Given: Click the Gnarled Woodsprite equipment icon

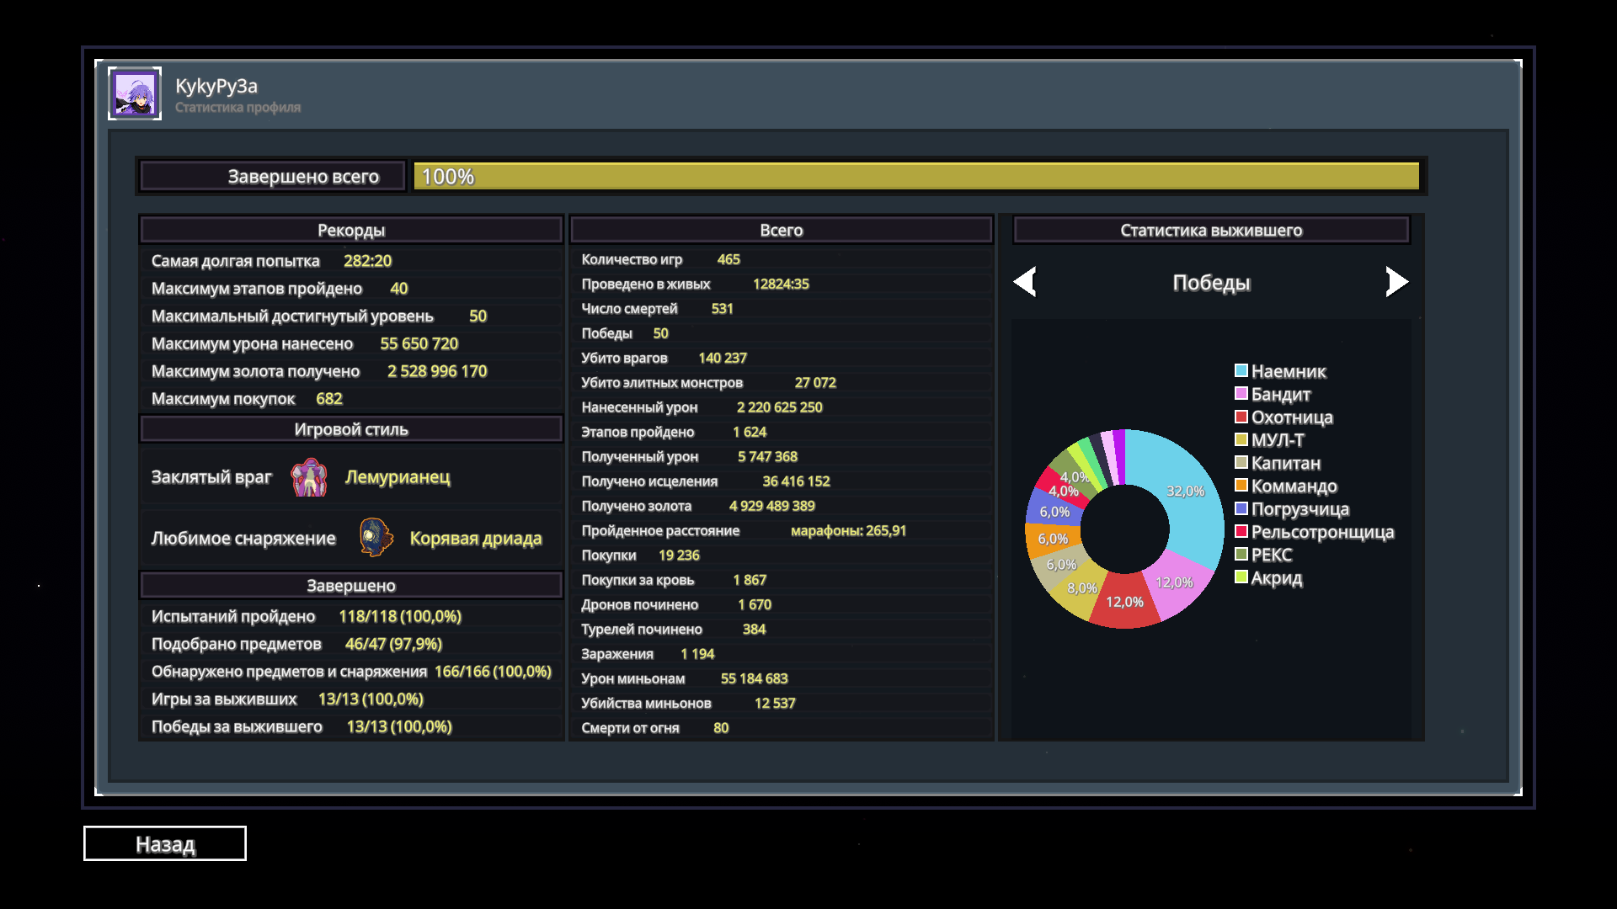Looking at the screenshot, I should click(x=376, y=538).
